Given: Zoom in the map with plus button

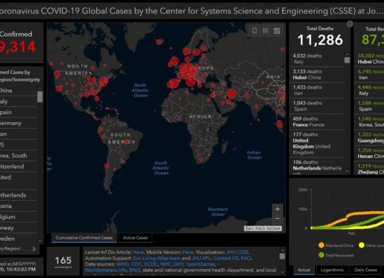Looking at the screenshot, I should coord(278,209).
